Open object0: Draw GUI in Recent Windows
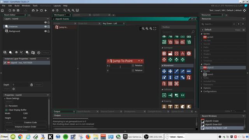This screenshot has width=249, height=140. 213,124
